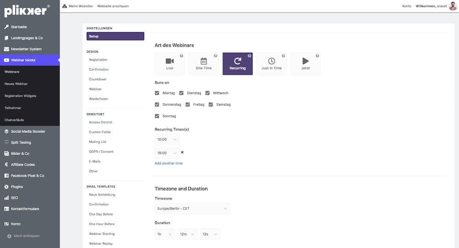Collapse the sidebar with Menü einklappen
The height and width of the screenshot is (248, 459).
point(27,236)
